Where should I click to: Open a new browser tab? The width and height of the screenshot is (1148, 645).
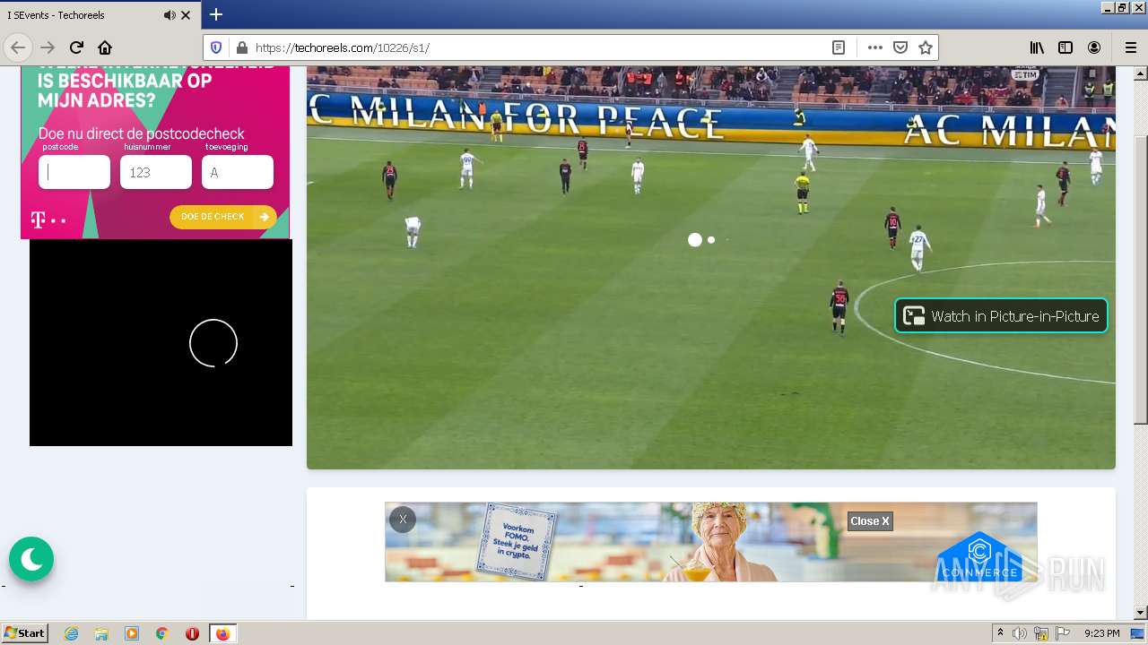(216, 14)
